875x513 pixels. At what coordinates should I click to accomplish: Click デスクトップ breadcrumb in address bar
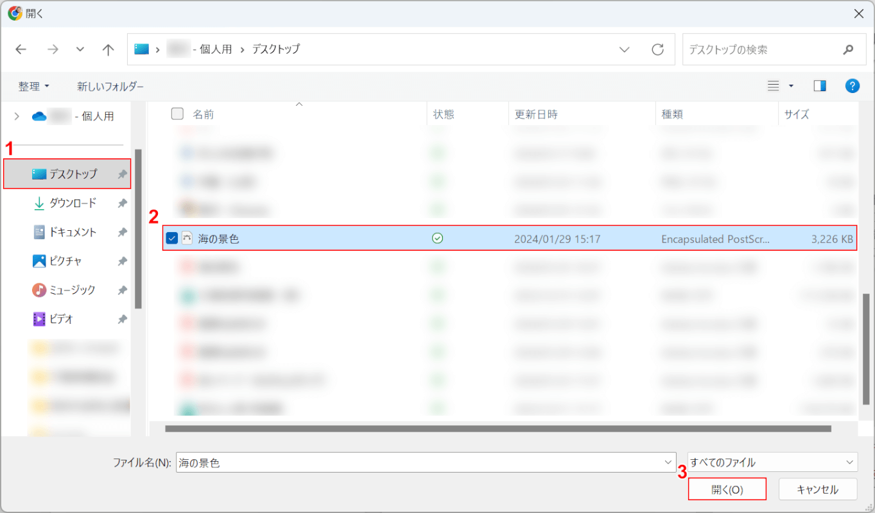[275, 49]
